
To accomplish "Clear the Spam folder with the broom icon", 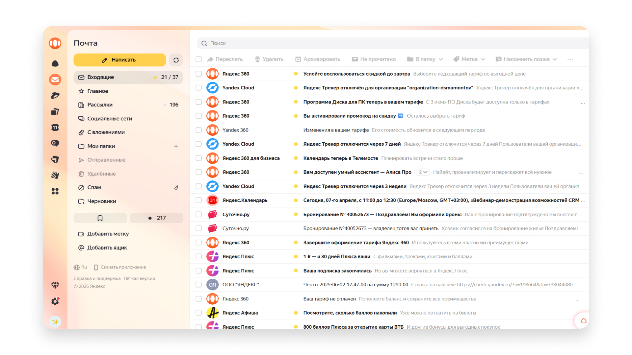I will [176, 187].
